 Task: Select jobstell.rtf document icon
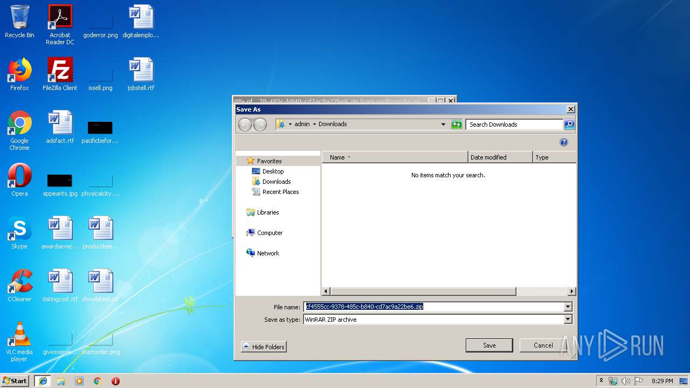pos(141,74)
